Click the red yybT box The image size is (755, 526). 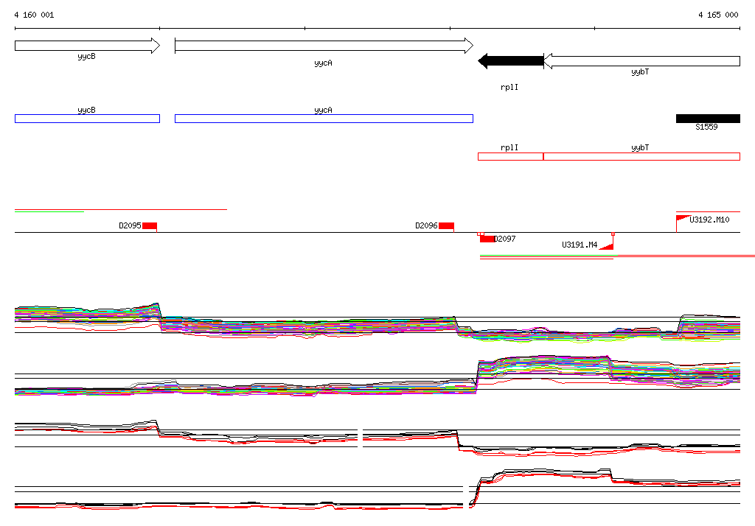[x=642, y=156]
